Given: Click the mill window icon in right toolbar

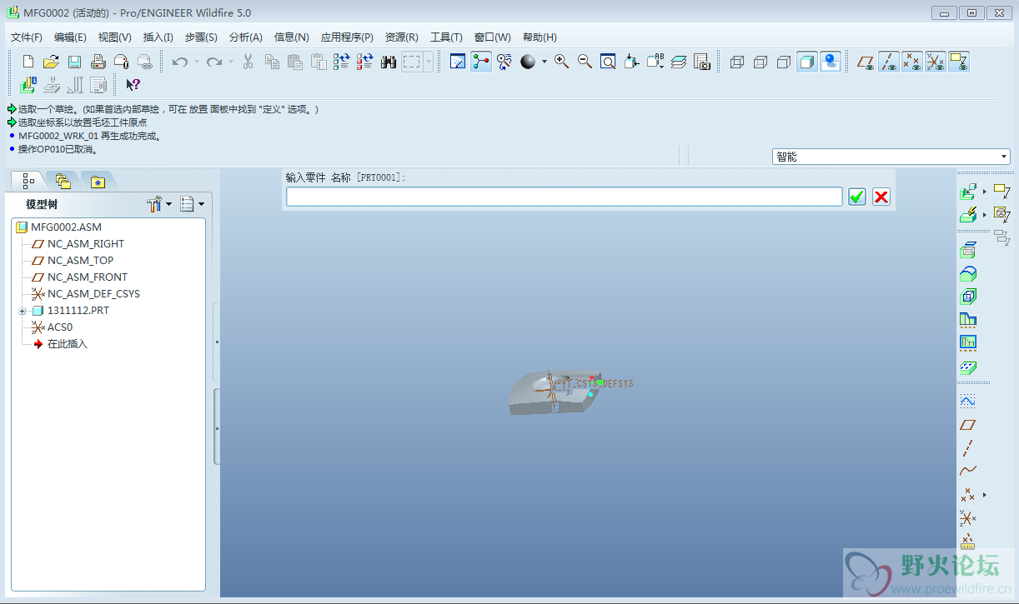Looking at the screenshot, I should coord(968,250).
